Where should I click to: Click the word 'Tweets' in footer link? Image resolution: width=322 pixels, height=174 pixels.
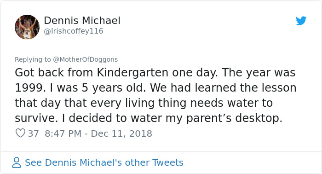[x=168, y=162]
